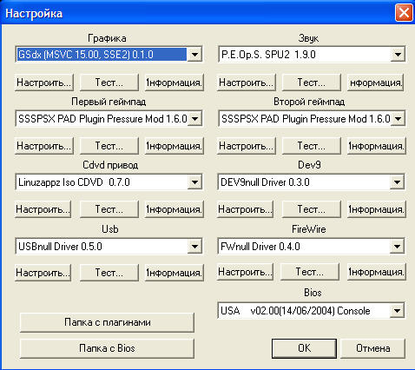Open the Графика plugin dropdown
The image size is (415, 370).
tap(194, 54)
